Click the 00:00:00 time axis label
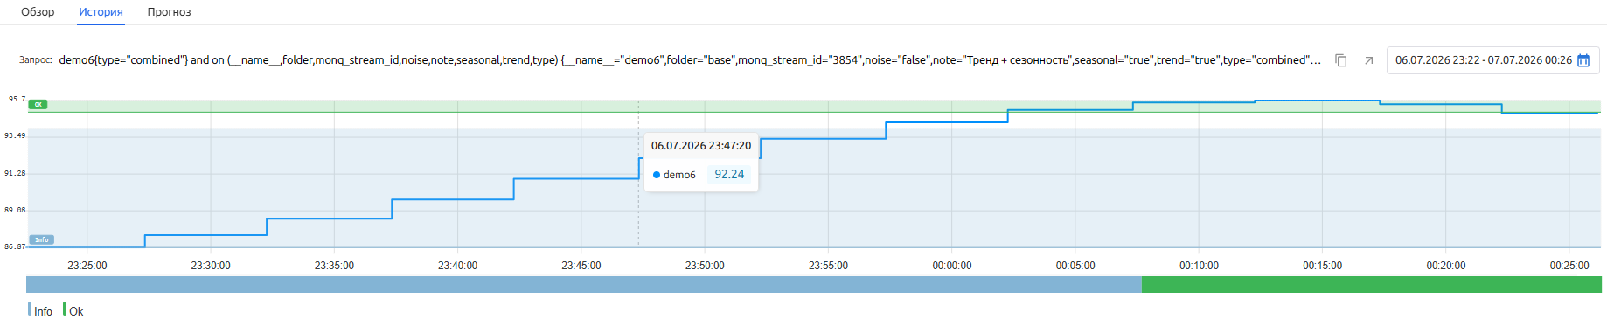Viewport: 1607px width, 326px height. tap(952, 266)
